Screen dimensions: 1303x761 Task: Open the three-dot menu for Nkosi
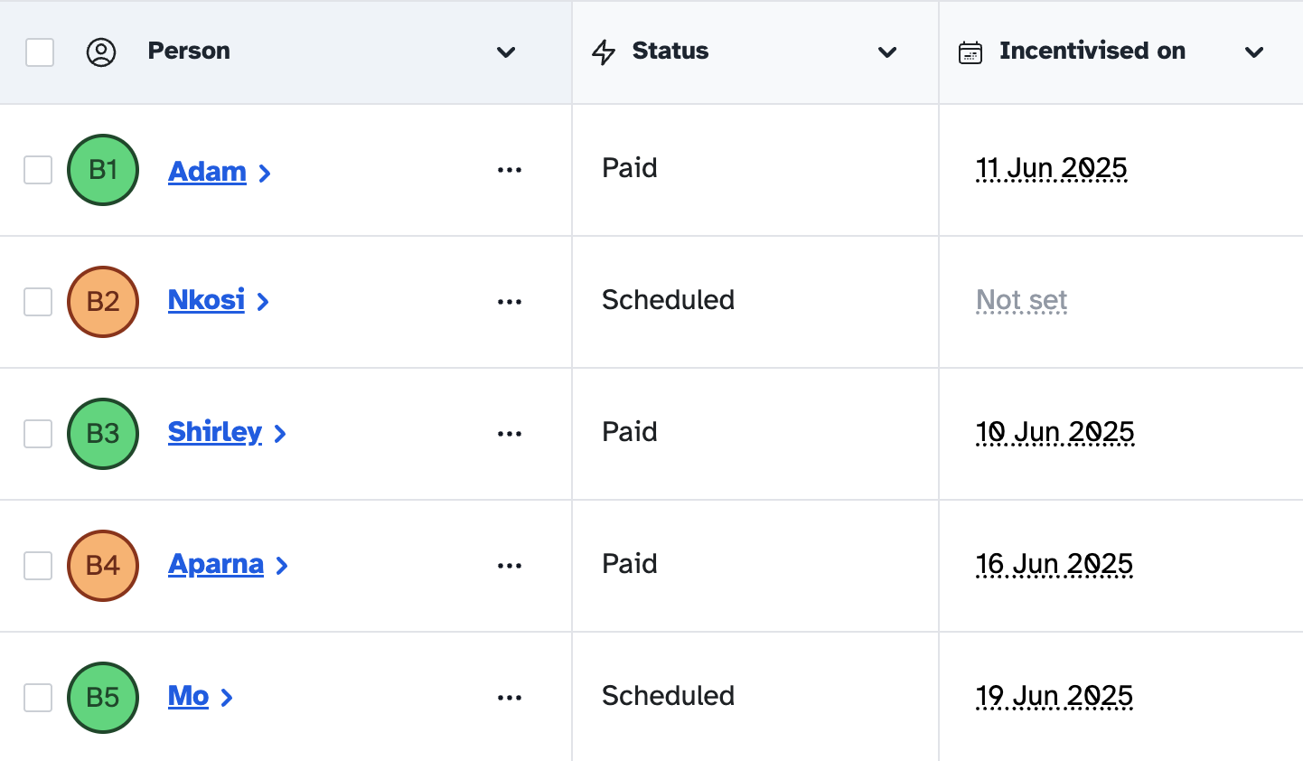(510, 302)
